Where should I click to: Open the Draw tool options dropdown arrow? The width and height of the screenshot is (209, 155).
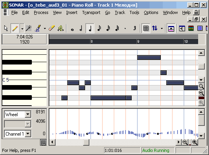[22, 28]
